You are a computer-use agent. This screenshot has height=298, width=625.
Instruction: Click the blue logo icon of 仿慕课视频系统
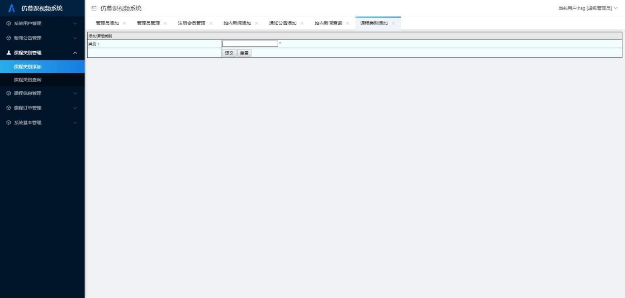[12, 8]
